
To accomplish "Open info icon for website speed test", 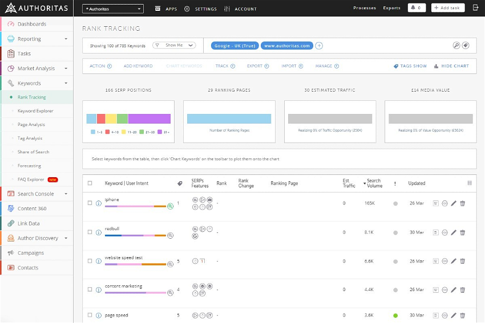I will [99, 261].
